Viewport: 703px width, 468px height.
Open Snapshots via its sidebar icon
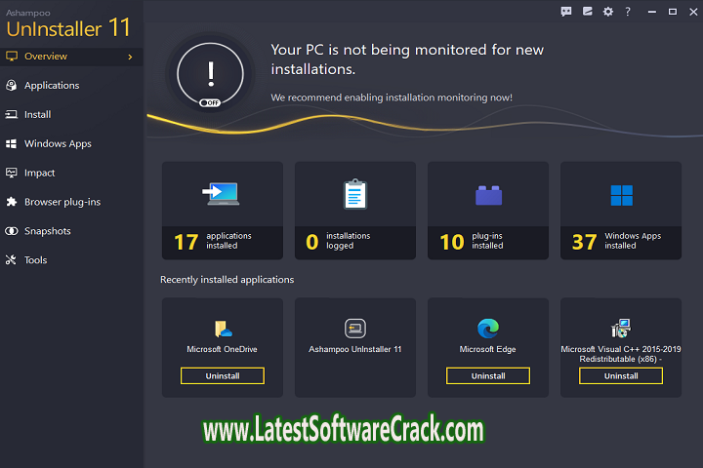[x=12, y=232]
